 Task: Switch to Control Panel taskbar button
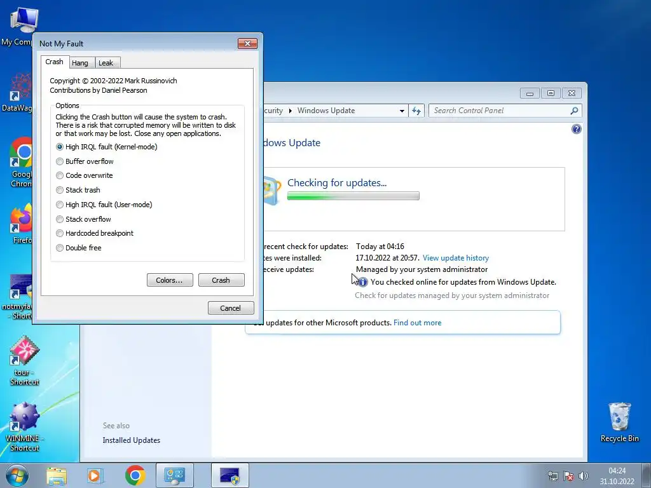click(x=174, y=475)
